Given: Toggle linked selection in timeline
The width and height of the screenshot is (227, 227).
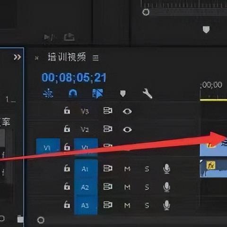Looking at the screenshot, I should click(97, 93).
